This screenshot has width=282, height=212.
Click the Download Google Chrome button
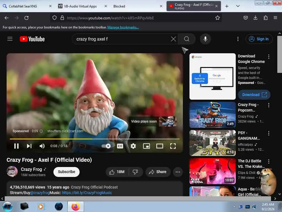click(x=254, y=95)
